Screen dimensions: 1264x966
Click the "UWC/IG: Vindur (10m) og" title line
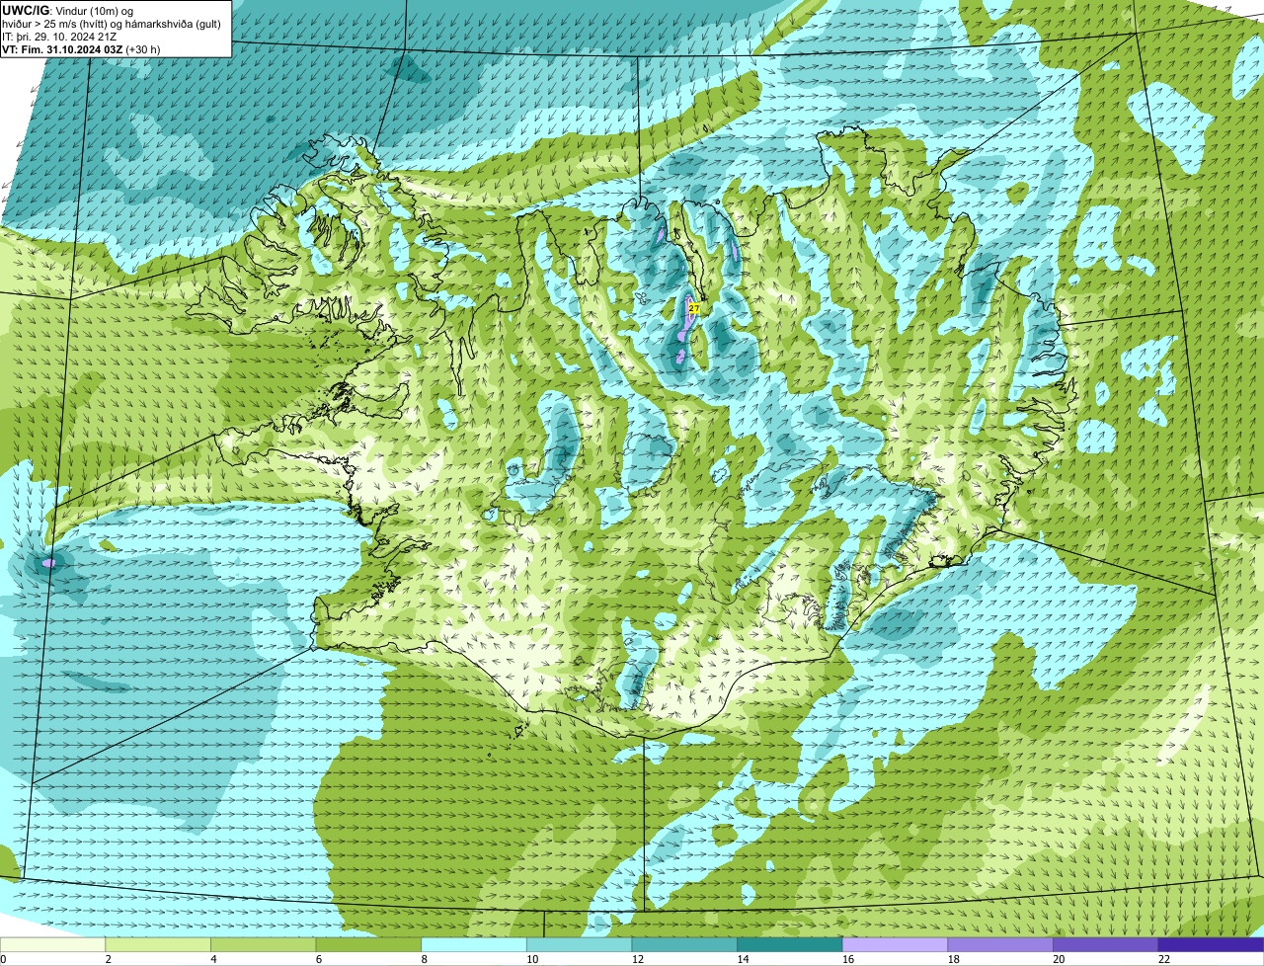(68, 11)
